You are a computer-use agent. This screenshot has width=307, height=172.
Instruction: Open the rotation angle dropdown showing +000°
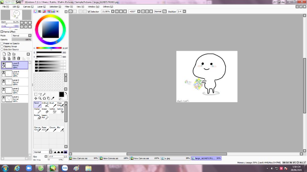tap(139, 12)
